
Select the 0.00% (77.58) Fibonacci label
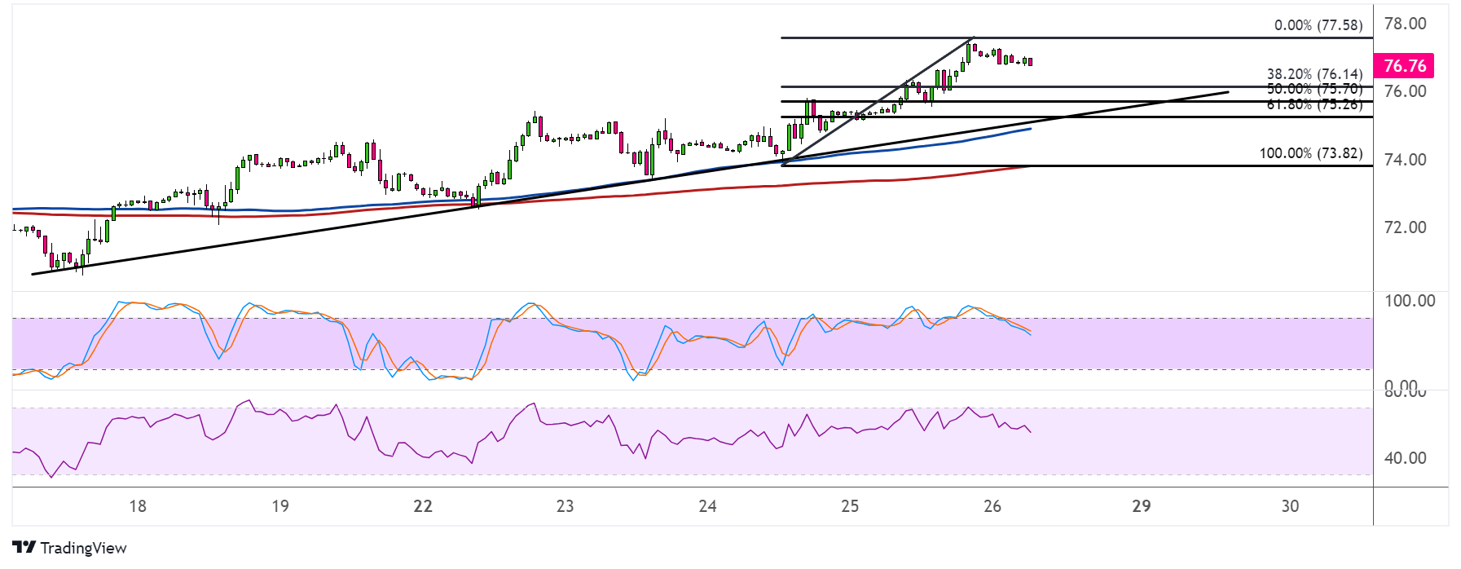(1318, 25)
